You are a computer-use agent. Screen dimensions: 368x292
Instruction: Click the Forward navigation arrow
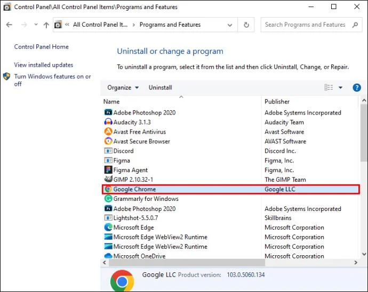[24, 25]
